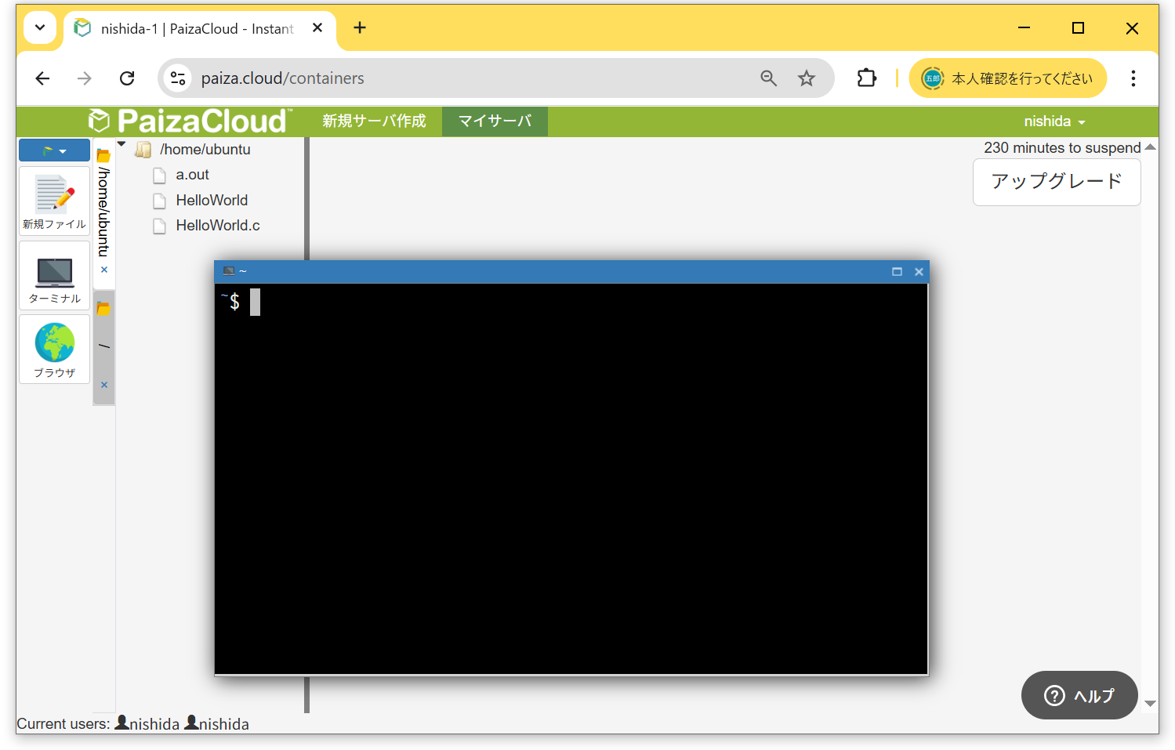Click the down arrow beside ヘルプ
Viewport: 1175px width, 750px height.
(x=1150, y=704)
